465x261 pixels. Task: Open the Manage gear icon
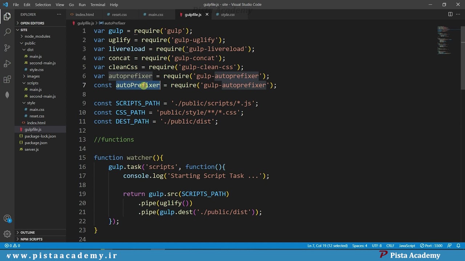point(7,234)
